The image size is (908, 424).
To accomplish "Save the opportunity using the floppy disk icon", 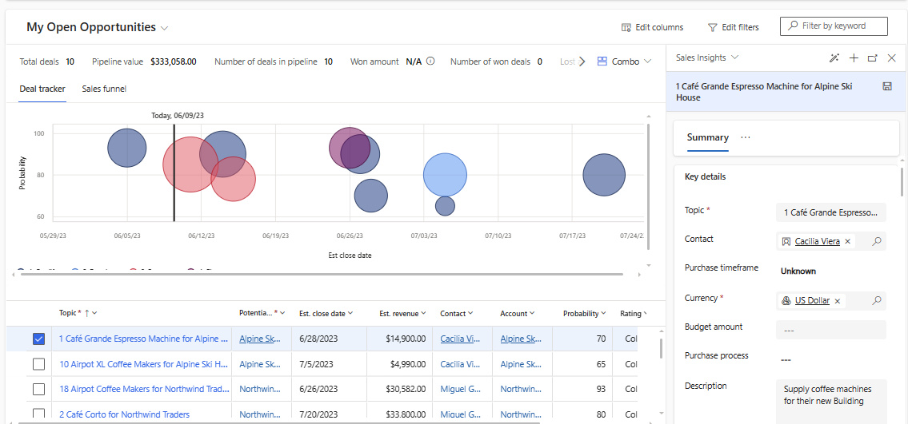I will pos(887,86).
